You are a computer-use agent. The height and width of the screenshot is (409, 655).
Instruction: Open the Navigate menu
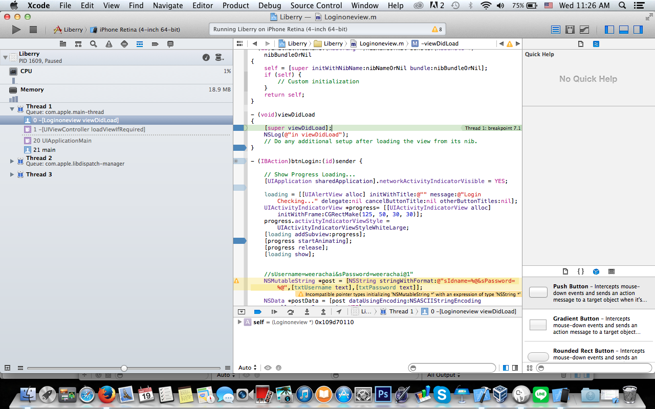(168, 6)
